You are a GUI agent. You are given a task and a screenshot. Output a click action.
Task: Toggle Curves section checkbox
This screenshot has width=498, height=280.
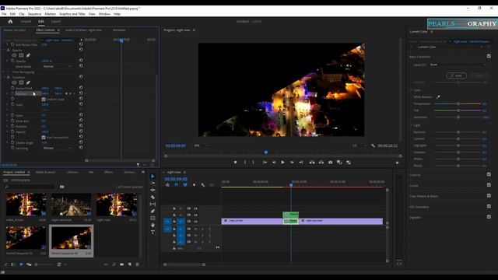pyautogui.click(x=489, y=185)
